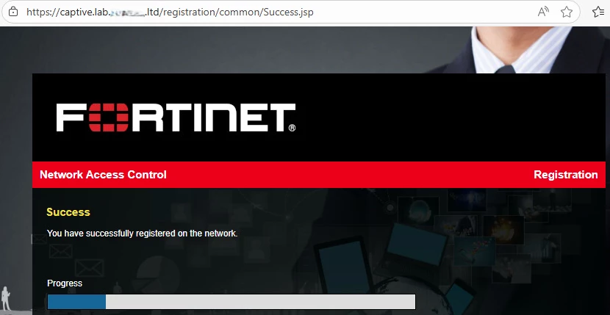Click the Progress label
Screen dimensions: 610x315
click(x=65, y=283)
